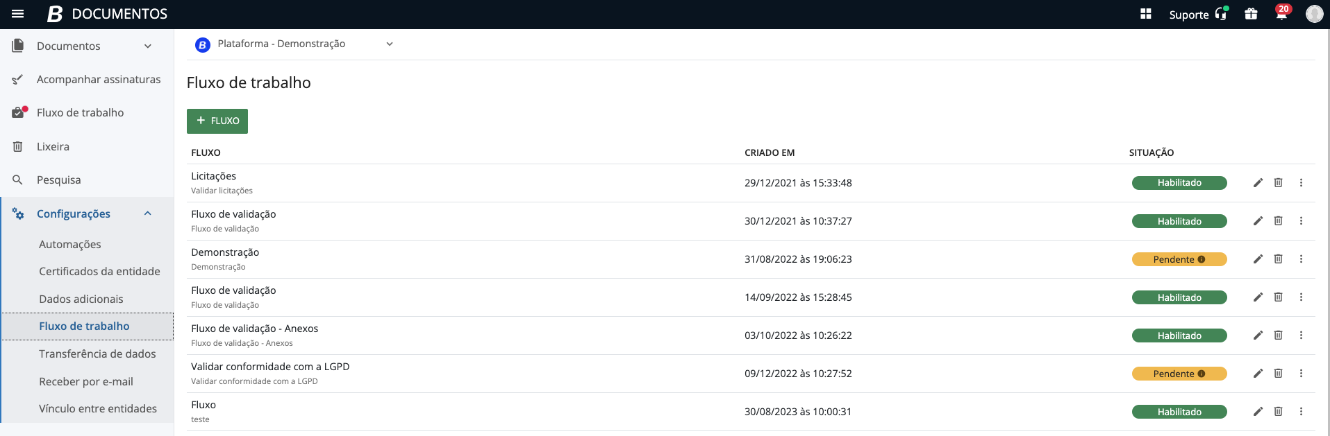The width and height of the screenshot is (1330, 436).
Task: Open the Plataforma - Demonstração entity dropdown
Action: click(389, 44)
